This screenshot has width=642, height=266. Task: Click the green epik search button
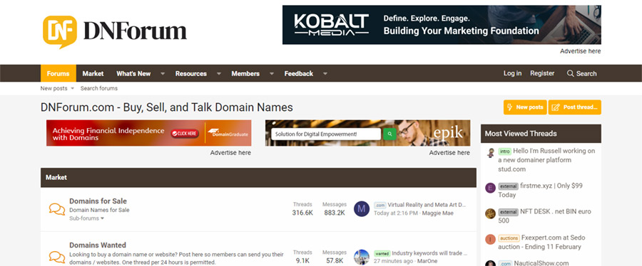[x=389, y=134]
